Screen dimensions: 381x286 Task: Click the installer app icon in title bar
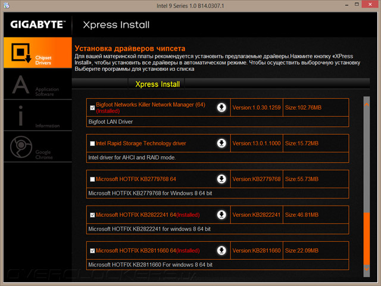click(x=7, y=5)
